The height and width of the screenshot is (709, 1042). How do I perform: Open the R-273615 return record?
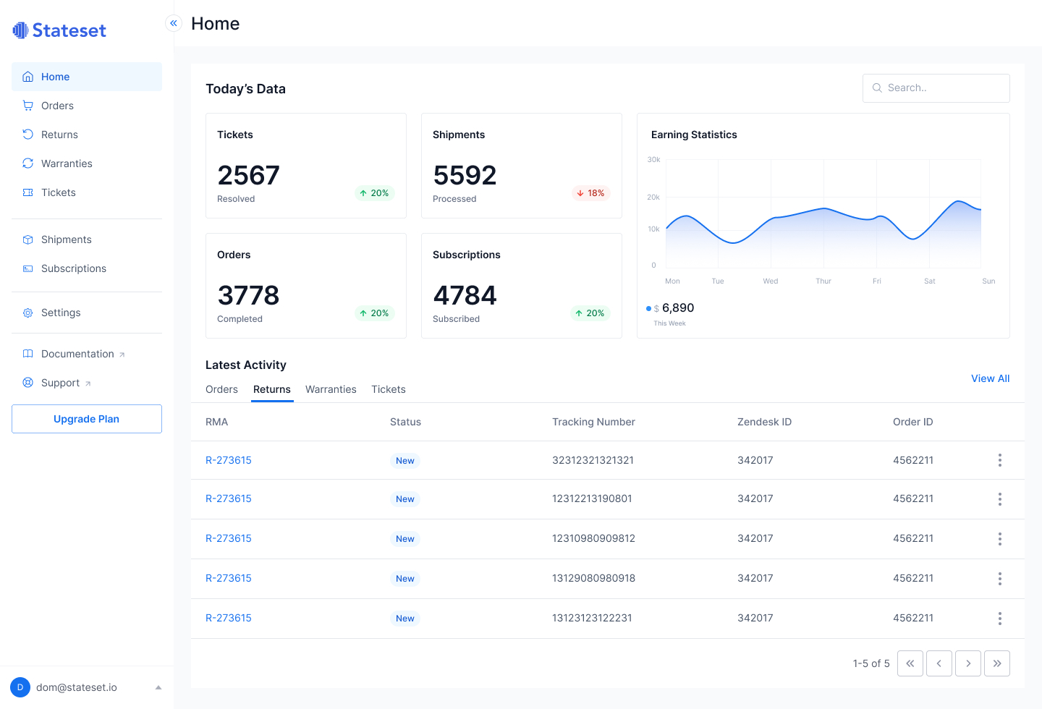(x=229, y=460)
